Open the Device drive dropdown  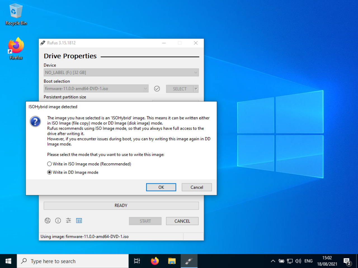(x=121, y=73)
